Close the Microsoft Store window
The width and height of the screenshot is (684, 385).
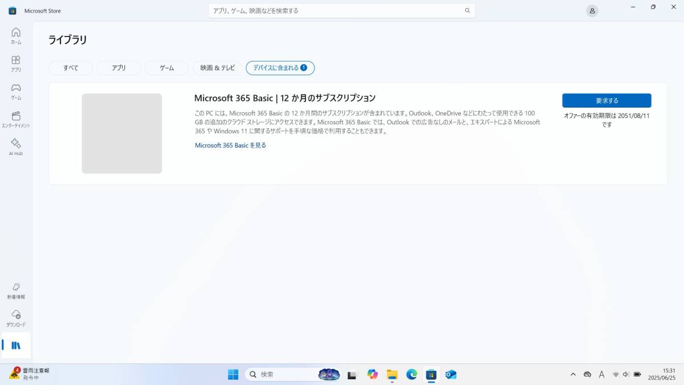coord(673,7)
